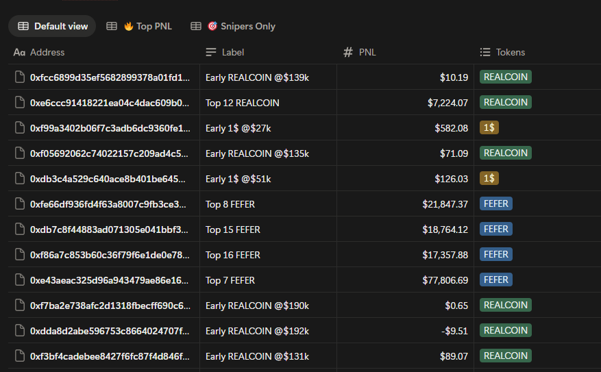Viewport: 601px width, 372px height.
Task: Click the hash icon beside PNL
Action: (x=348, y=52)
